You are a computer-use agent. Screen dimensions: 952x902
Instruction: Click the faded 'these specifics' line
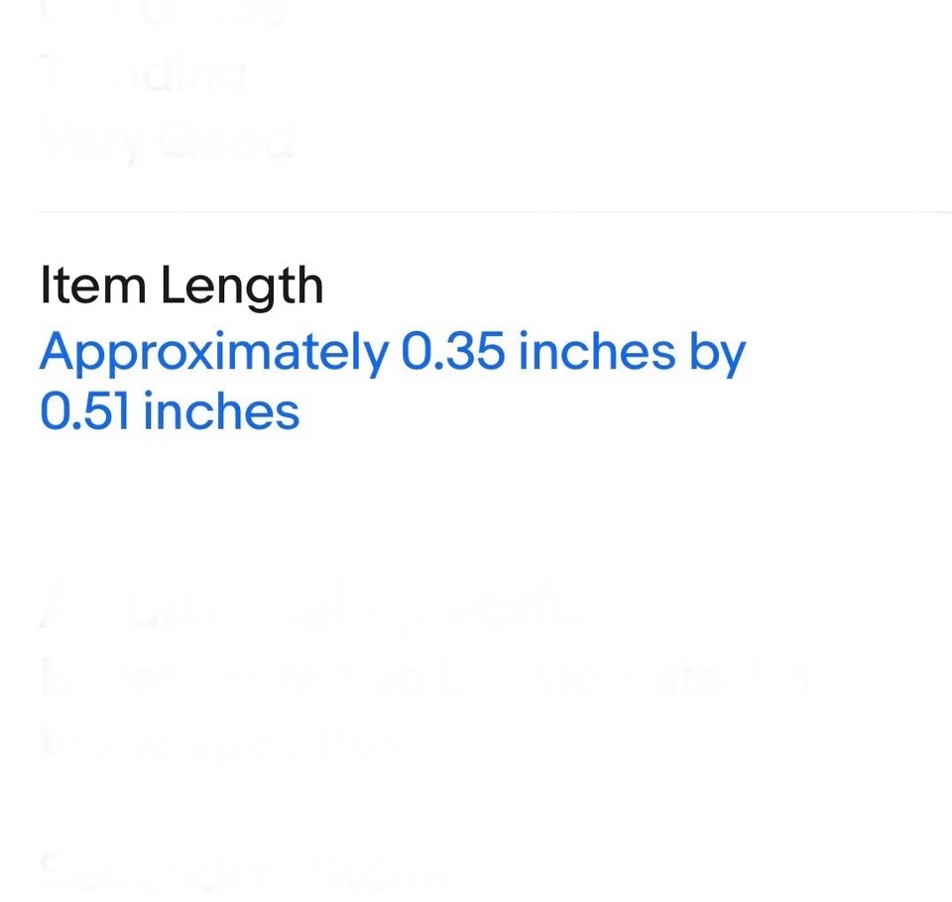coord(223,740)
